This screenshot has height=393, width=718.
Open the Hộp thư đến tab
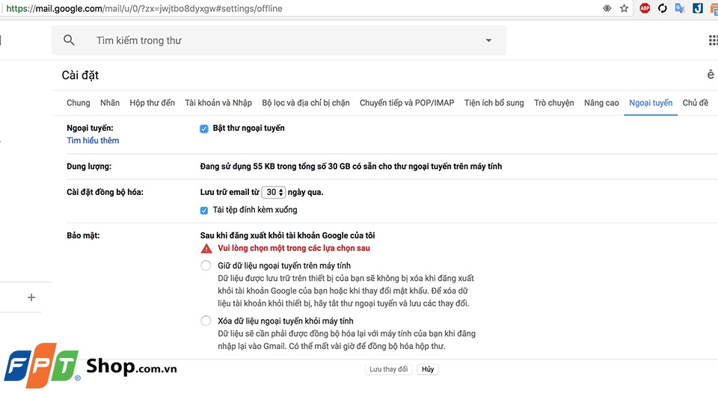(x=152, y=103)
